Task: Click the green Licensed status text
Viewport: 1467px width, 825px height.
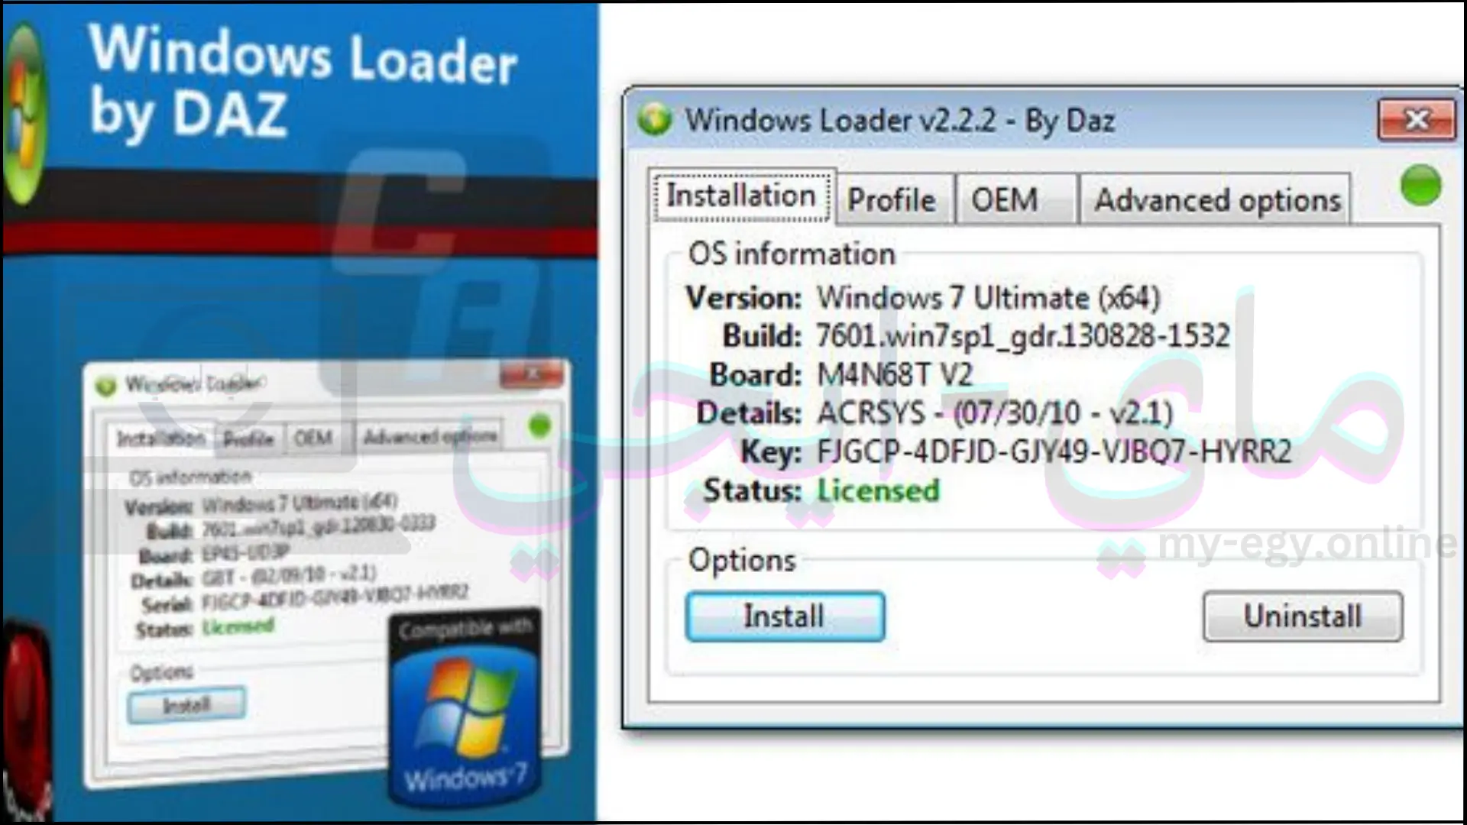Action: pyautogui.click(x=878, y=490)
